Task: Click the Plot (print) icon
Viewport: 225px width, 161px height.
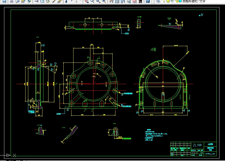Action: pyautogui.click(x=12, y=1)
